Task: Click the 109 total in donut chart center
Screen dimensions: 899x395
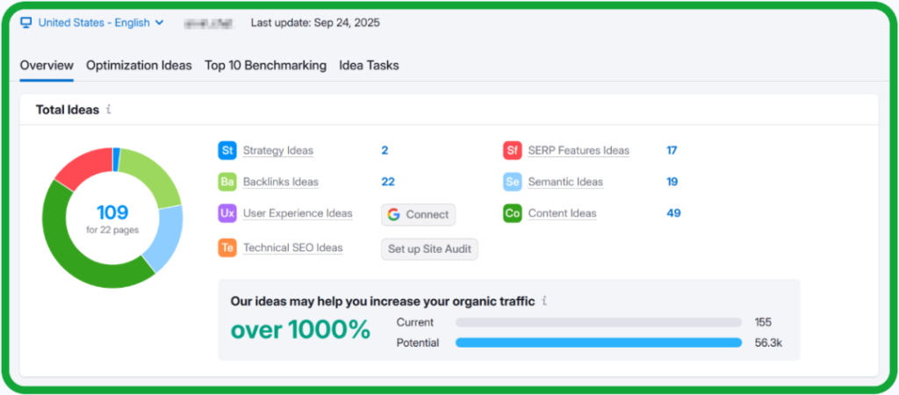Action: [112, 212]
